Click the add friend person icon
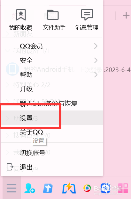The image size is (131, 199). tap(29, 188)
